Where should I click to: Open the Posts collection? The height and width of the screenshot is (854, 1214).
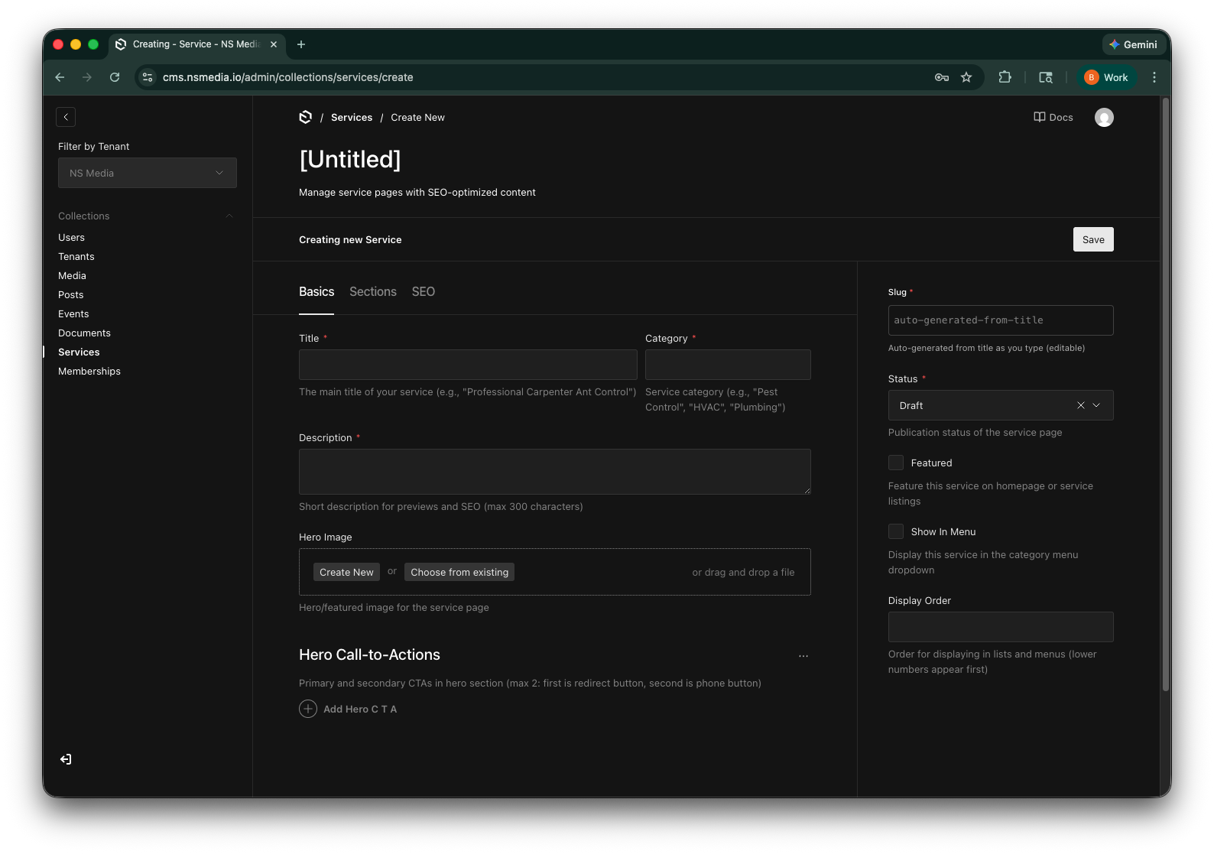[x=71, y=295]
